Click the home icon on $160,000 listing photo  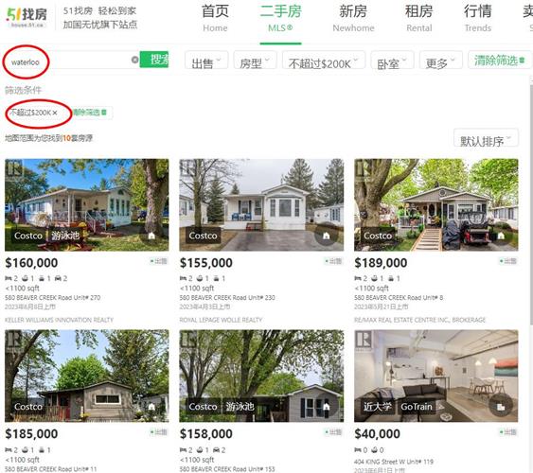tap(151, 236)
